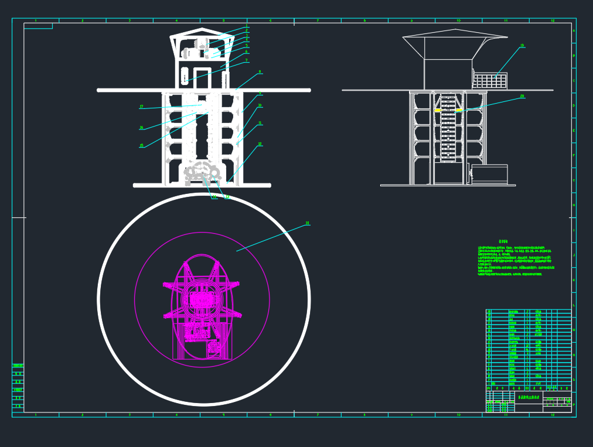The image size is (593, 447).
Task: Click zone letter P on the right border
Action: tap(574, 405)
